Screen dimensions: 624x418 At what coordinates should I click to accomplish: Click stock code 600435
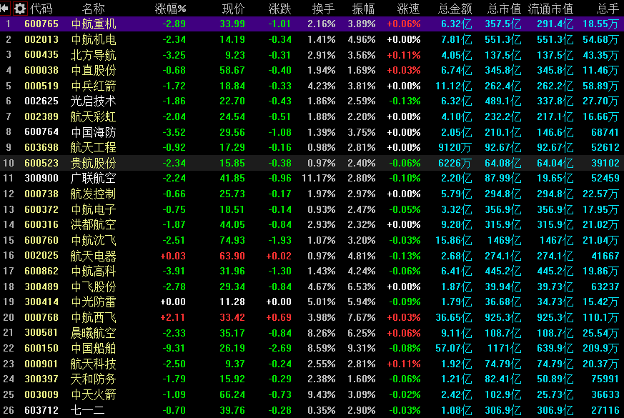(x=41, y=55)
